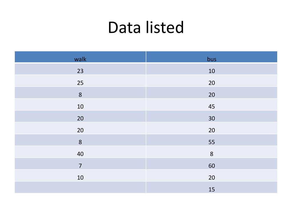292x219 pixels.
Task: Select the 'walk' column header cell
Action: pyautogui.click(x=80, y=57)
